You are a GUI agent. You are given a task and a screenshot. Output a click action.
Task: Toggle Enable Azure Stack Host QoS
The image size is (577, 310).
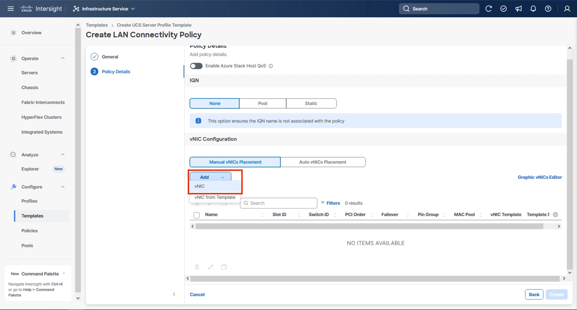[x=196, y=66]
